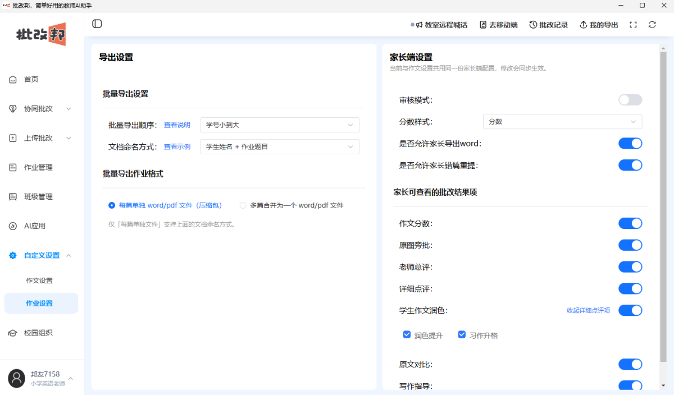Click the 上传批改 upload icon
674x395 pixels.
pyautogui.click(x=13, y=138)
